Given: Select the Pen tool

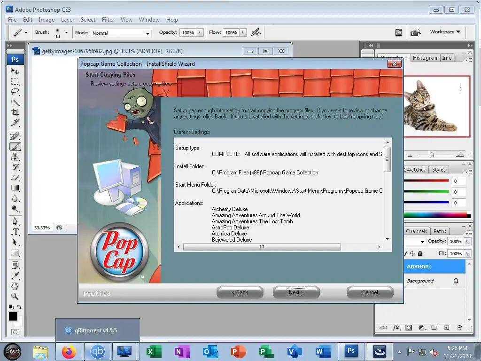Looking at the screenshot, I should click(15, 221).
